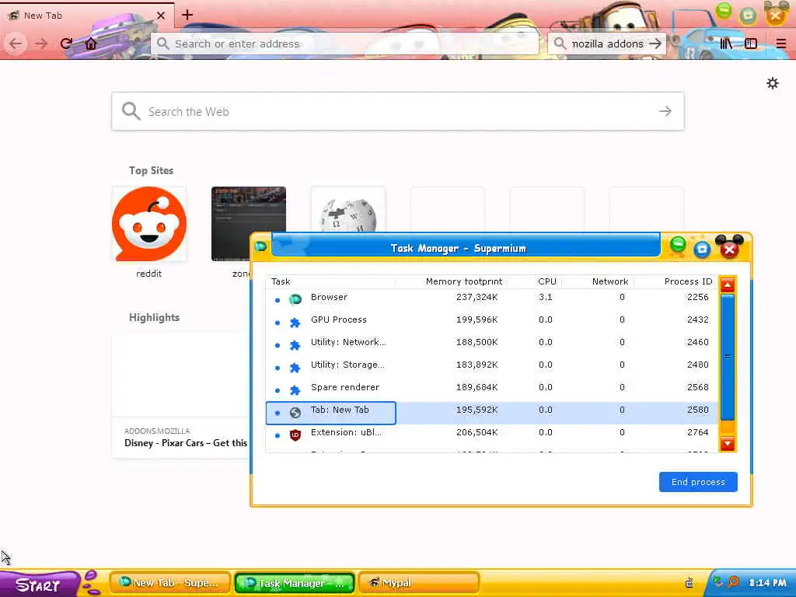Click the magnifier system tray icon
The width and height of the screenshot is (796, 597).
coord(733,581)
